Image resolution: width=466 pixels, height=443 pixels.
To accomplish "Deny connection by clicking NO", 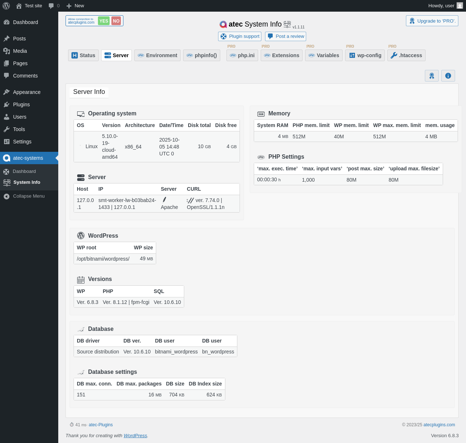I will point(116,21).
